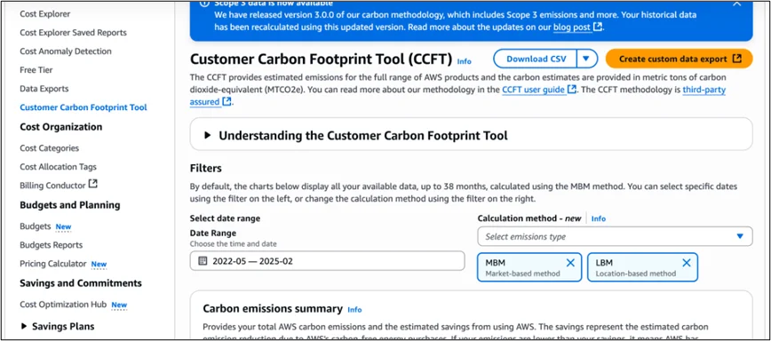Remove the LBM Location-based method token
This screenshot has height=341, width=771.
[687, 263]
